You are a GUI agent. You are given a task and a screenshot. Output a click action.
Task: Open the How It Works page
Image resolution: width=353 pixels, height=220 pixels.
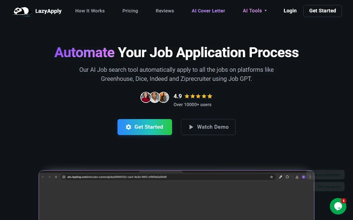click(90, 11)
